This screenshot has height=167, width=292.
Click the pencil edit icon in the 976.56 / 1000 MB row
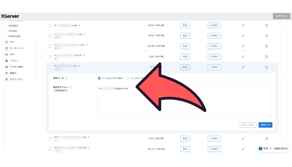pos(243,46)
